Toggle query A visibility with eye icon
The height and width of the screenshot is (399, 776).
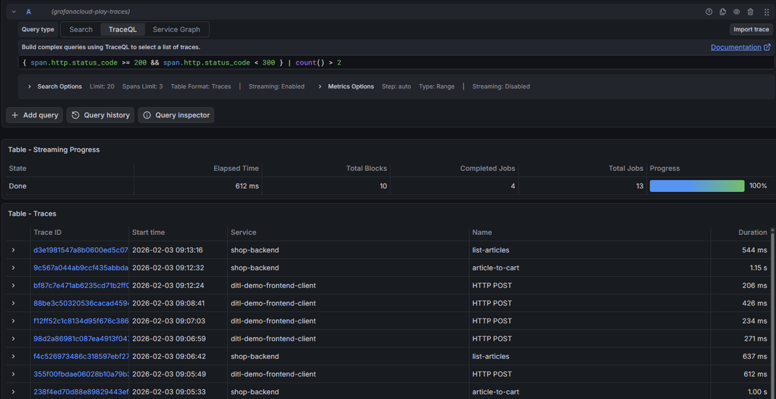pos(736,12)
